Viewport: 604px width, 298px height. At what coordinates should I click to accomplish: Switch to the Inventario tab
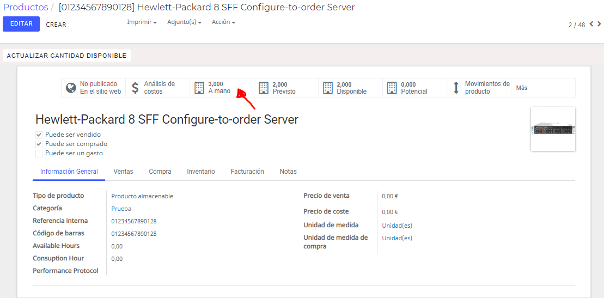click(201, 172)
